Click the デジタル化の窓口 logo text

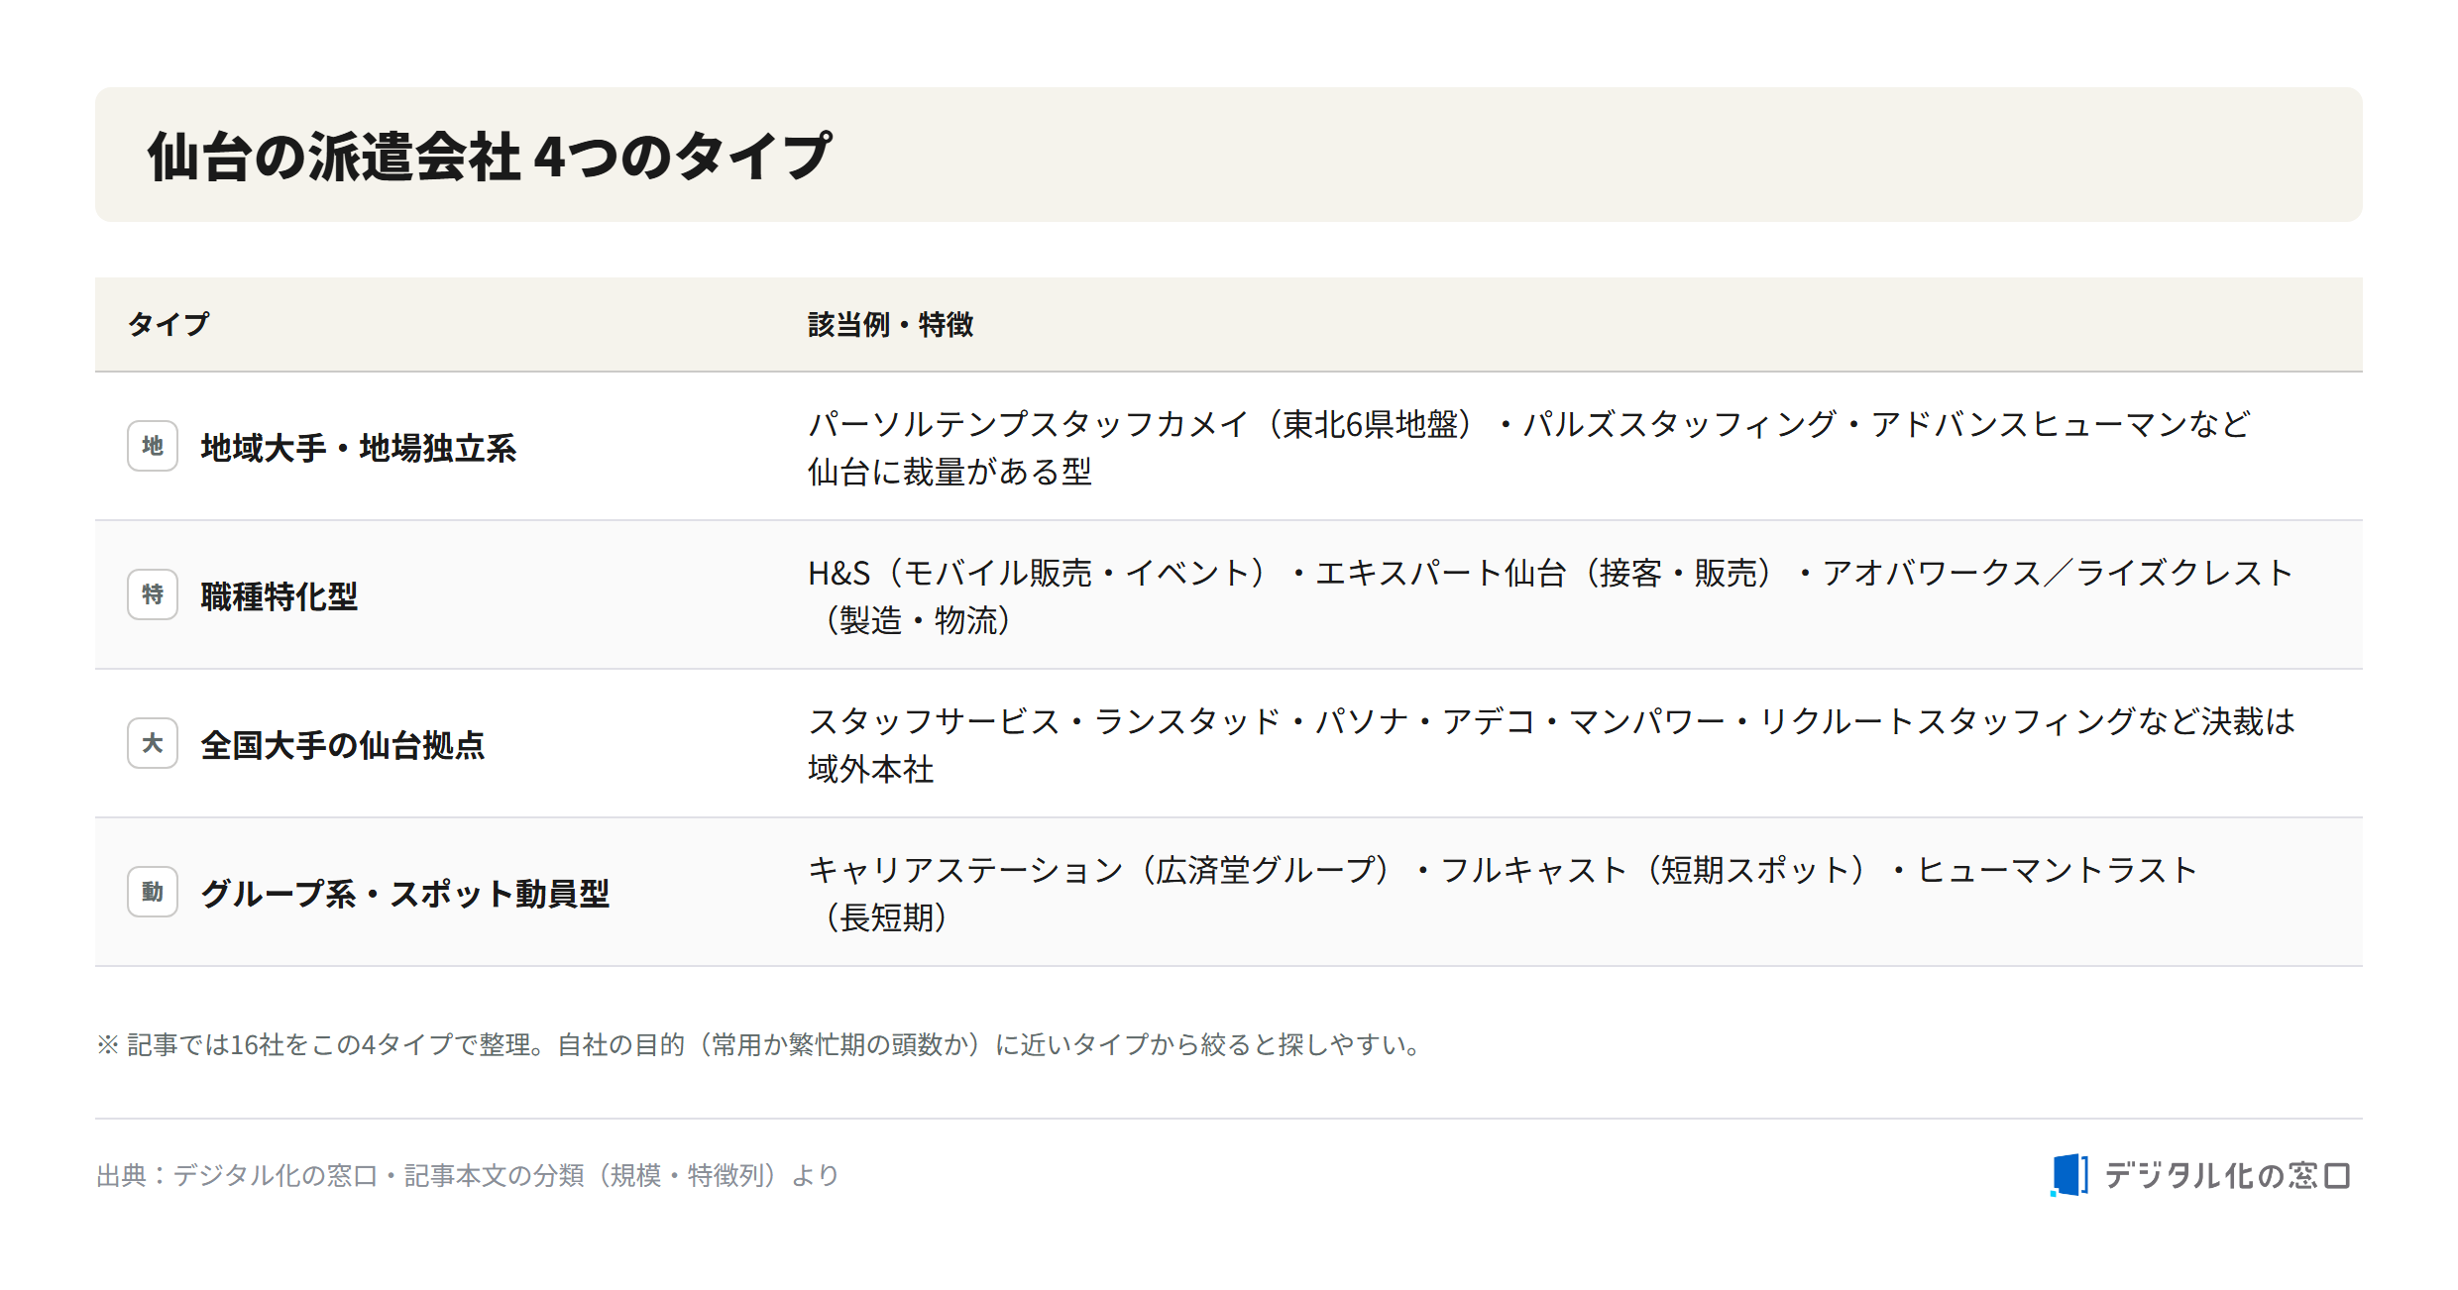pyautogui.click(x=2227, y=1175)
